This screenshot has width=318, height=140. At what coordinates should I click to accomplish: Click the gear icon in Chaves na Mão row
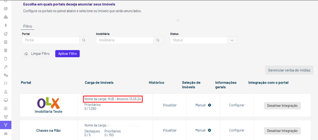click(209, 130)
